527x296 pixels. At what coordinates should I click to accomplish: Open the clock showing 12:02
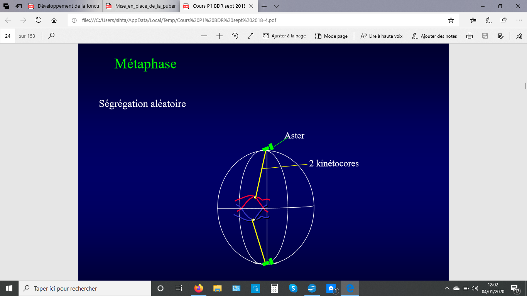(x=493, y=288)
